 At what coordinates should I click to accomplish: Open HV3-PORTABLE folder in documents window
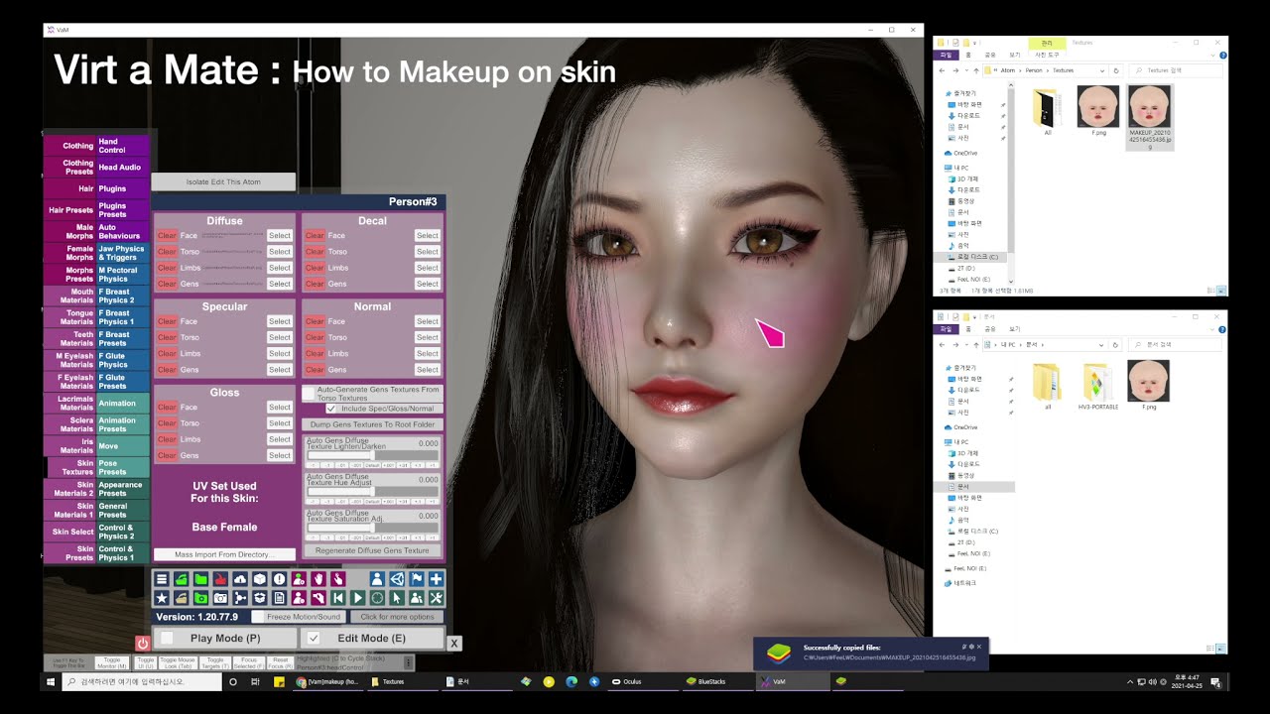[1097, 385]
